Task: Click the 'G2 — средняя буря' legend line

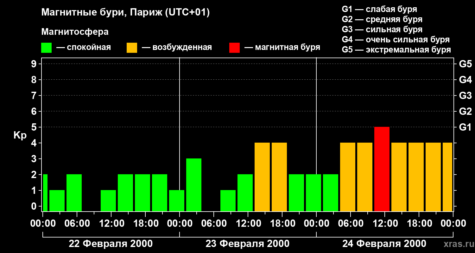Action: [x=382, y=19]
